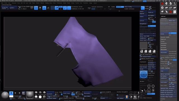Select the Rect stroke icon
179x101 pixels.
[149, 86]
